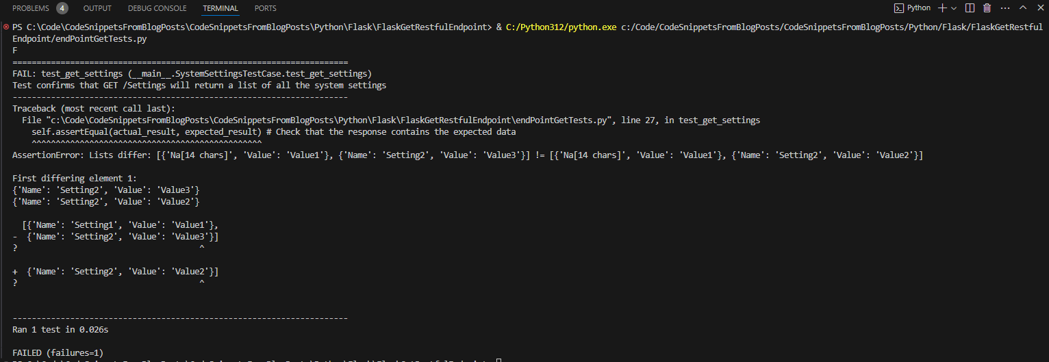Maximize the panel with the up chevron
The width and height of the screenshot is (1049, 362).
1023,8
